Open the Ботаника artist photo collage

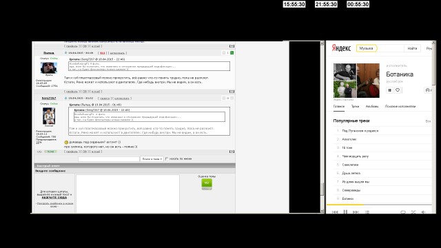[356, 81]
